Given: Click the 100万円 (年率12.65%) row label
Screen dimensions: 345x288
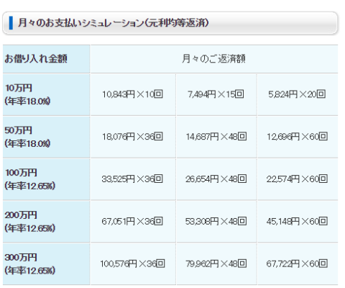Looking at the screenshot, I should click(x=46, y=179).
